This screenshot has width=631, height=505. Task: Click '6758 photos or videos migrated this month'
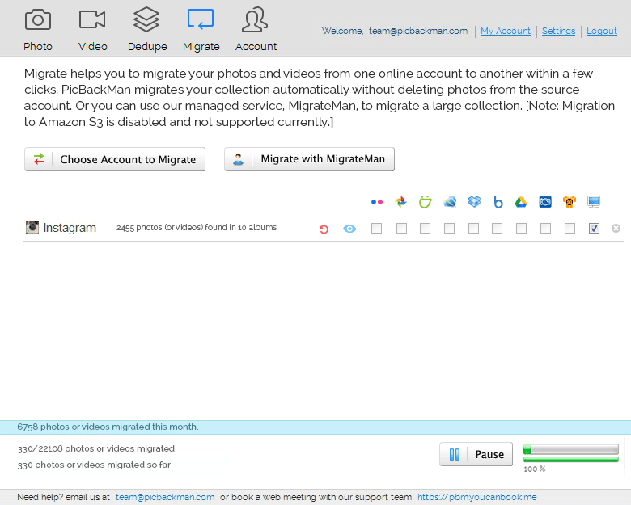pyautogui.click(x=108, y=427)
